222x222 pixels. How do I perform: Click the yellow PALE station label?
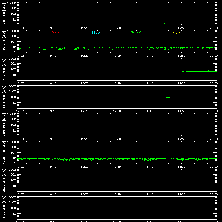[x=176, y=32]
